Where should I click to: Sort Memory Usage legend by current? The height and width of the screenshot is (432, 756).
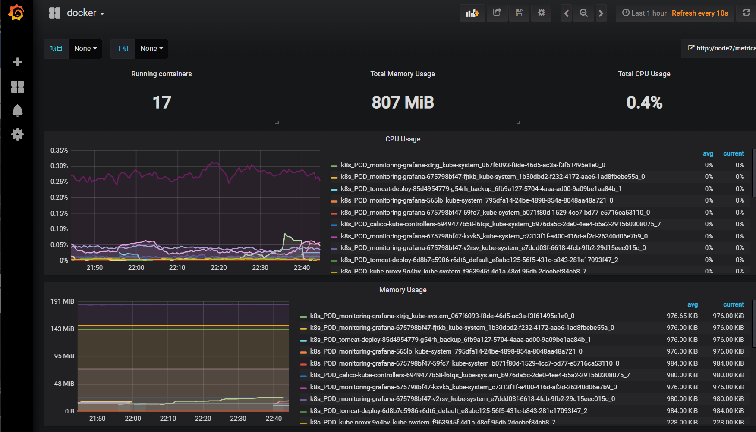coord(734,305)
